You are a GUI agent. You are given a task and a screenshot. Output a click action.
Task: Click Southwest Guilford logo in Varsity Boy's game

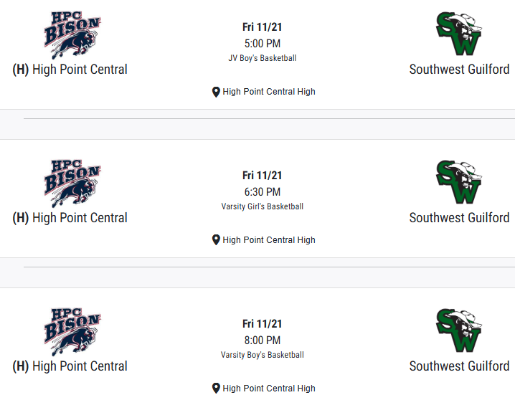coord(459,331)
